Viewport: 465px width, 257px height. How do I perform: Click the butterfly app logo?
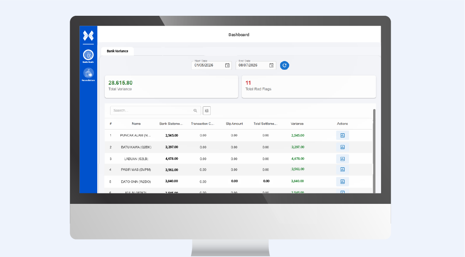[88, 36]
